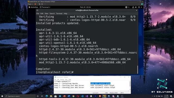
Task: Open Brave browser from the taskbar
Action: pyautogui.click(x=100, y=96)
